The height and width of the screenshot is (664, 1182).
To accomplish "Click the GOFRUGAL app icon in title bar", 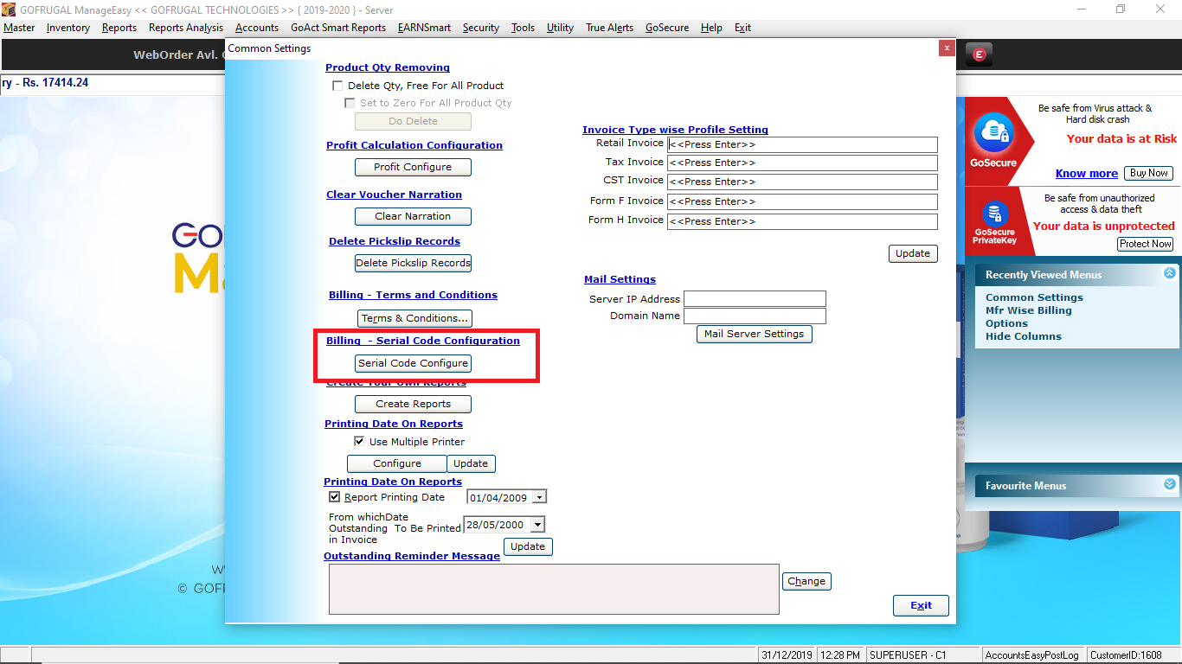I will [x=9, y=10].
